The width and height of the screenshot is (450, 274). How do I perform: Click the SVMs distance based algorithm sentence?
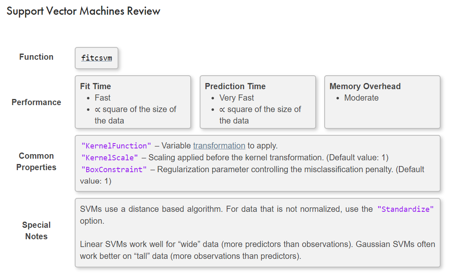coord(257,215)
